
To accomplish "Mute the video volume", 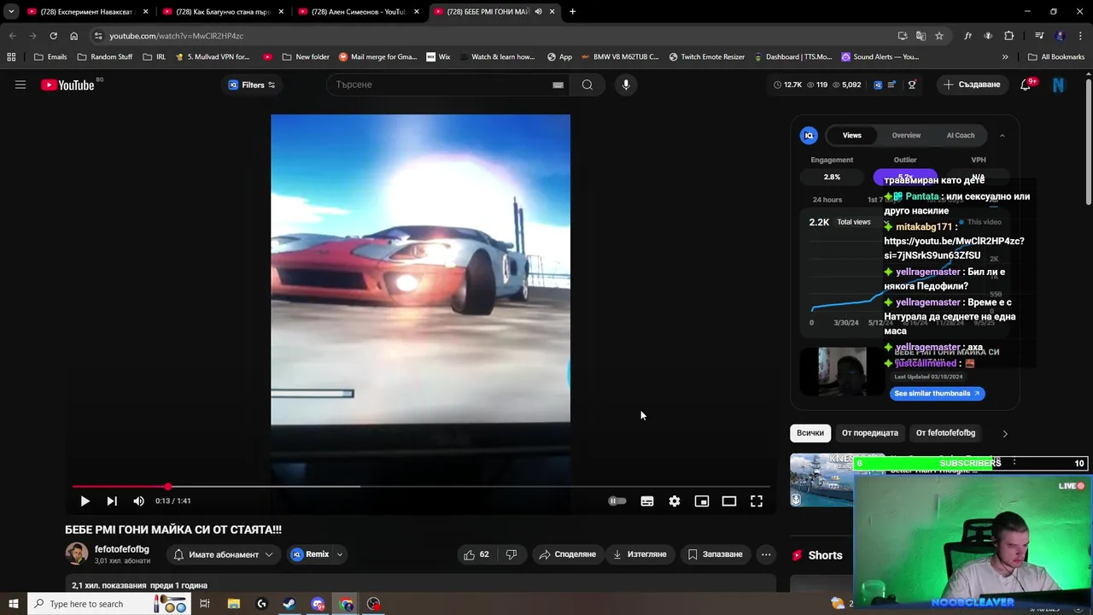I will (139, 501).
